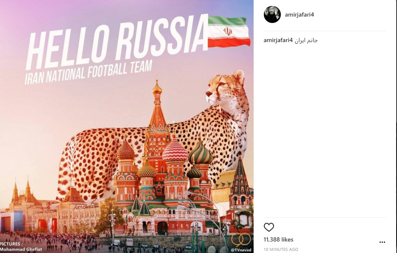The image size is (397, 253).
Task: Open the amirjafari4 username in the post header
Action: point(299,14)
